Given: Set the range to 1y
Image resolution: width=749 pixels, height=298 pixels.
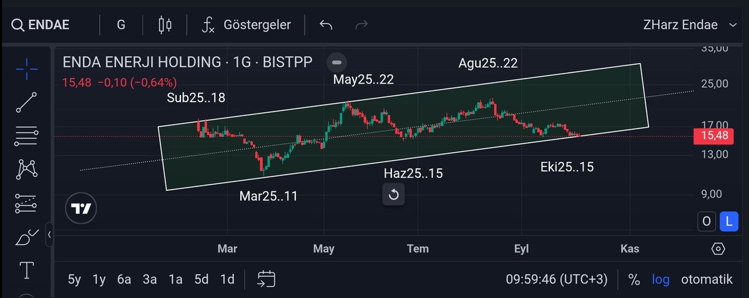Looking at the screenshot, I should (99, 279).
